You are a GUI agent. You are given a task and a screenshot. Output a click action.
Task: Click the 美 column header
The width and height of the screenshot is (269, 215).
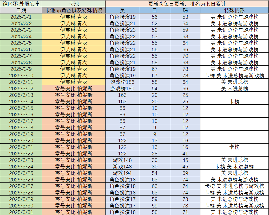[122, 10]
